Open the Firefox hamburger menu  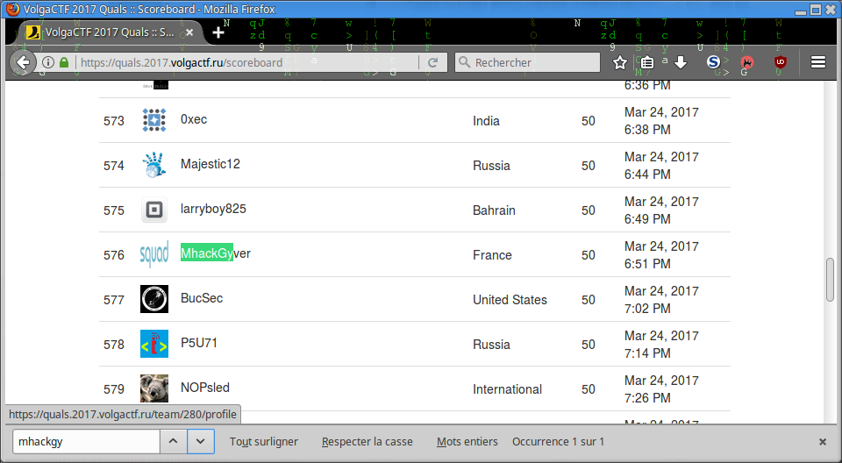point(817,62)
